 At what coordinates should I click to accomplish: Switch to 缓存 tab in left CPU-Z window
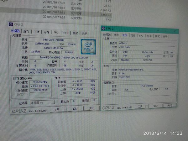click(x=26, y=32)
